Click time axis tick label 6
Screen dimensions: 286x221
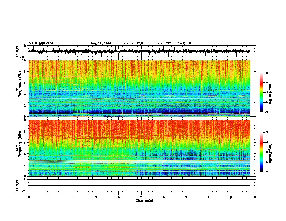(x=164, y=197)
